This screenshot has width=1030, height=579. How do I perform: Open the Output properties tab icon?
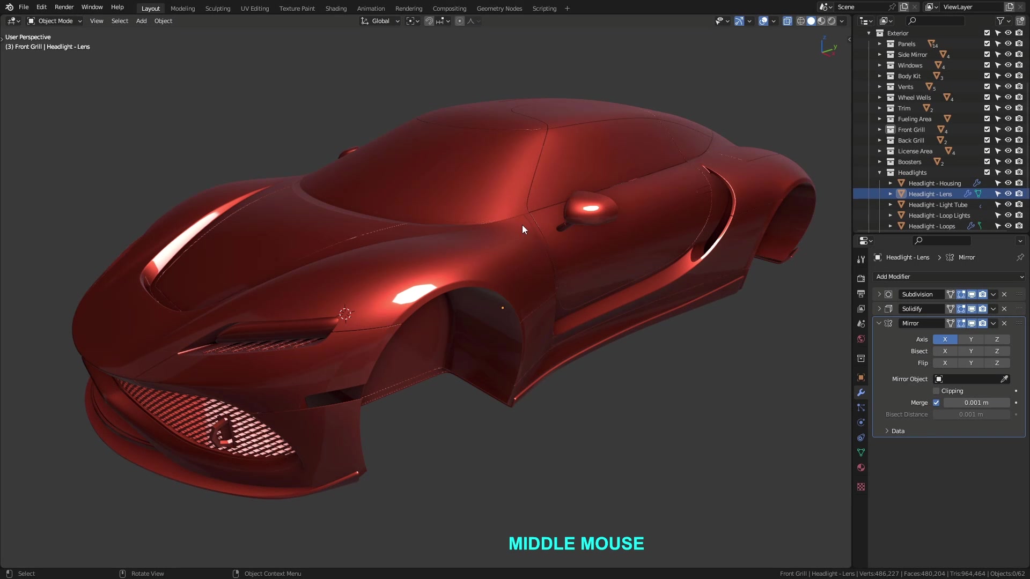click(x=861, y=294)
